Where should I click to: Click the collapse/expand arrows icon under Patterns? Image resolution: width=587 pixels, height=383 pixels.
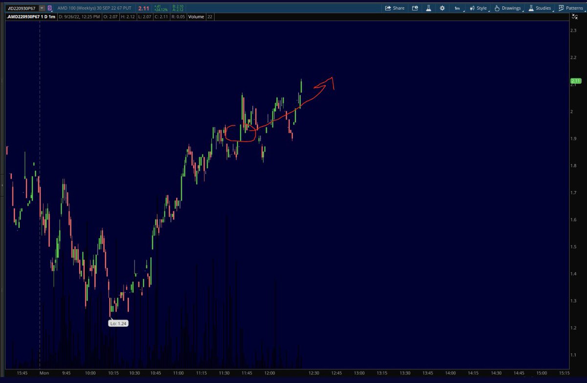pyautogui.click(x=574, y=17)
